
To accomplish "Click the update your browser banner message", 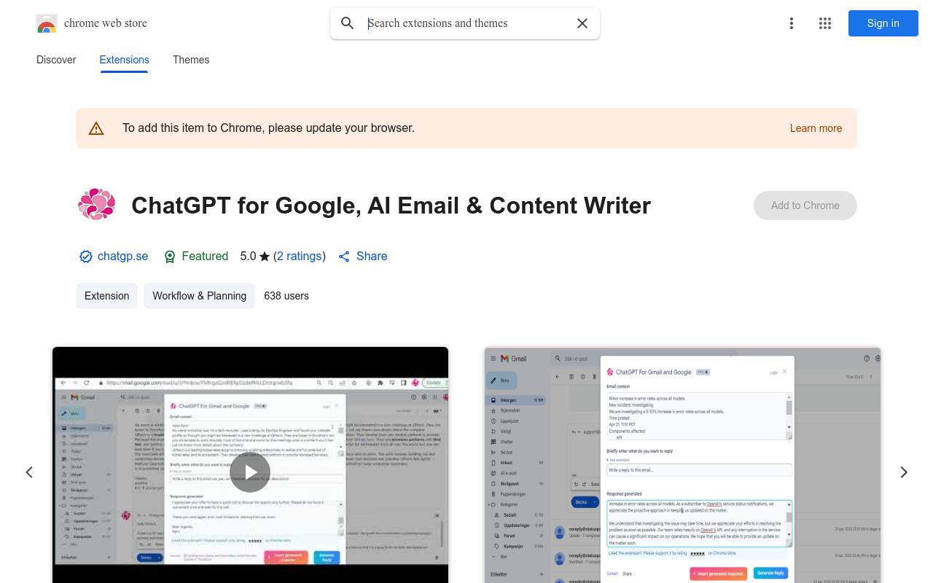I will (268, 128).
